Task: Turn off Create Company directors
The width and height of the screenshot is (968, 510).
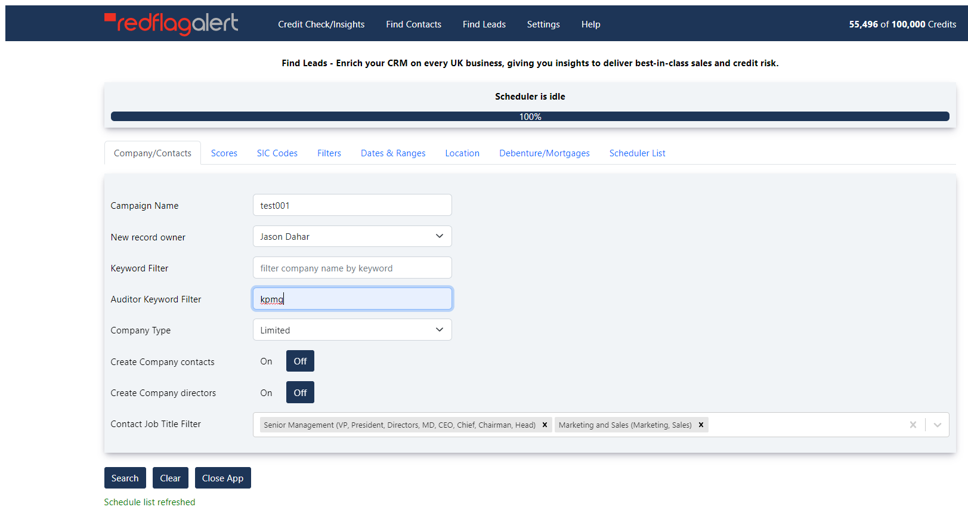Action: [300, 392]
